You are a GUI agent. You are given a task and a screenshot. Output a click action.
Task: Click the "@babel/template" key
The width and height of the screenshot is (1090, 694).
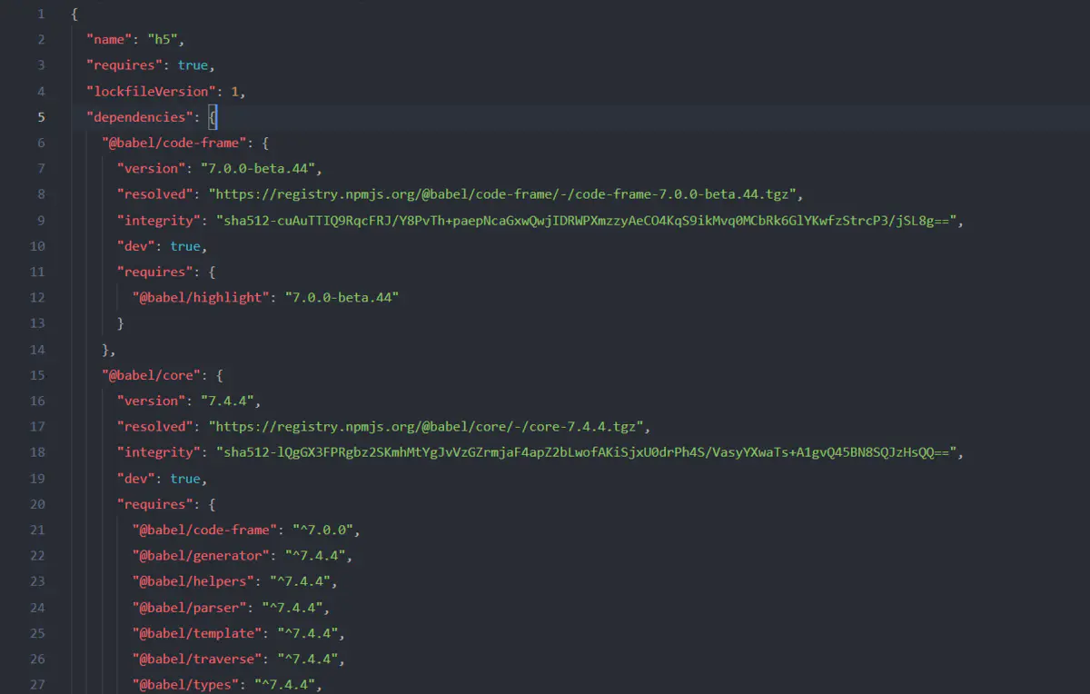pos(197,633)
